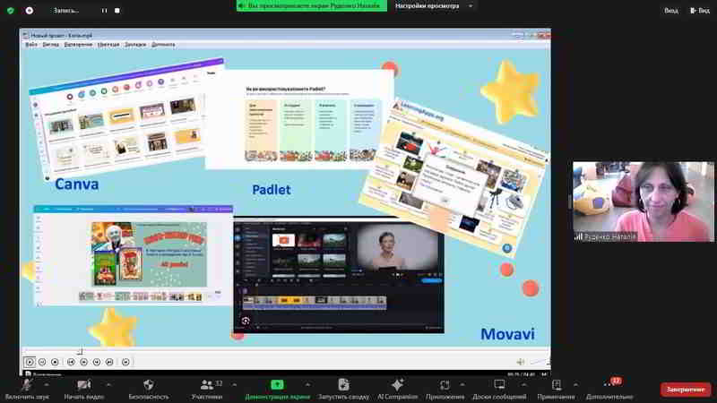Click the LearningApps screenshot on slide
Viewport: 717px width, 403px height.
pos(453,176)
